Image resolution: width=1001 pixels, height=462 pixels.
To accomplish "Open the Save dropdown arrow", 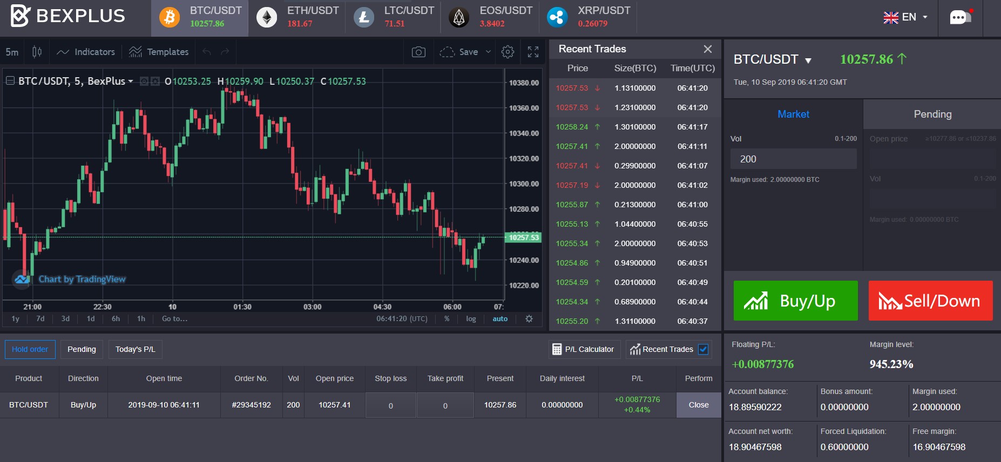I will click(x=489, y=52).
